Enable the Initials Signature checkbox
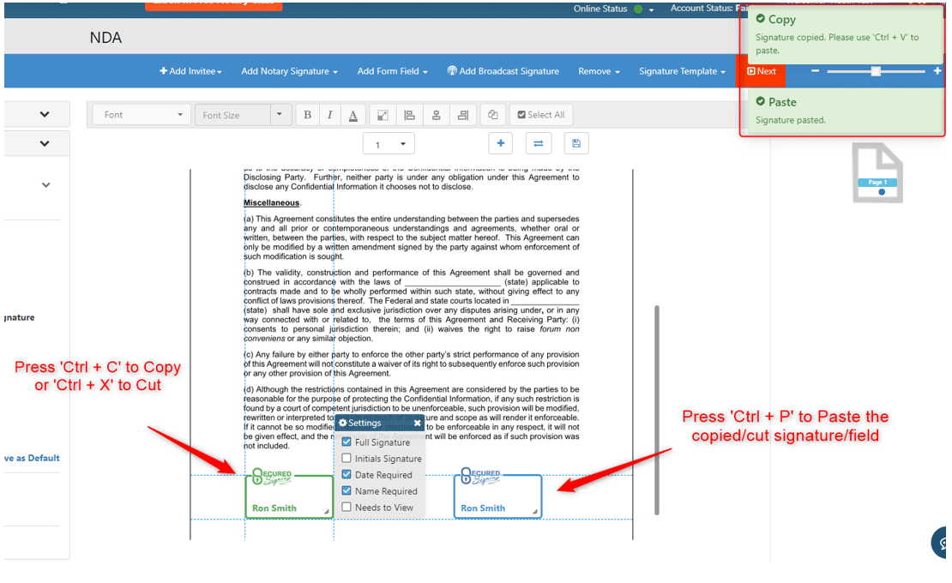The image size is (952, 583). 346,459
